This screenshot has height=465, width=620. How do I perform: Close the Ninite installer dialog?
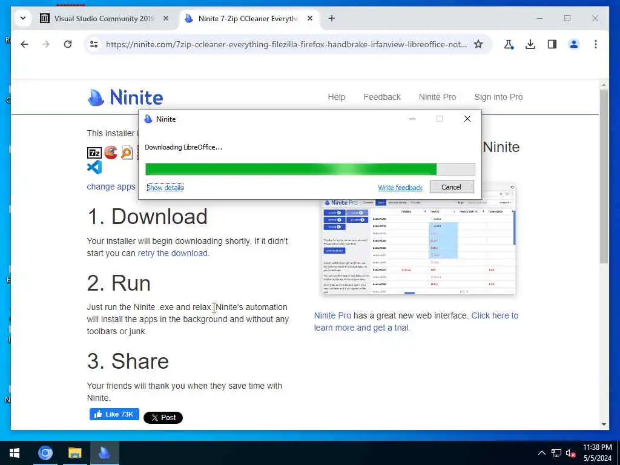(467, 119)
